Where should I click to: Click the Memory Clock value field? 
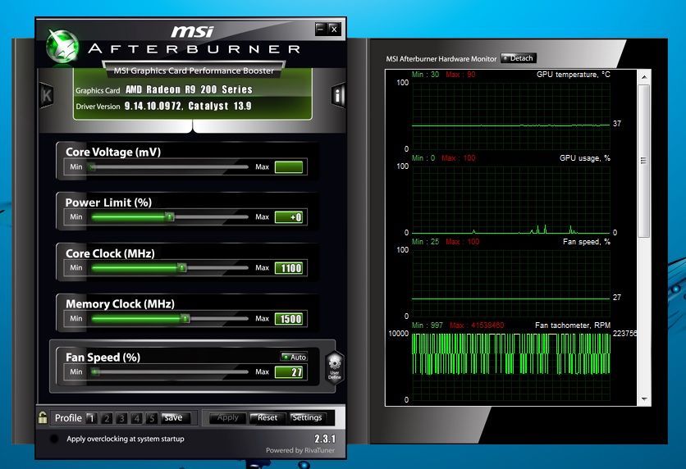click(289, 319)
